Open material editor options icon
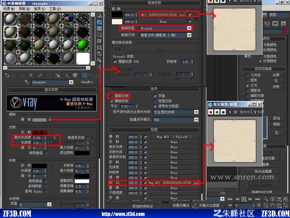The width and height of the screenshot is (290, 218). point(99,54)
